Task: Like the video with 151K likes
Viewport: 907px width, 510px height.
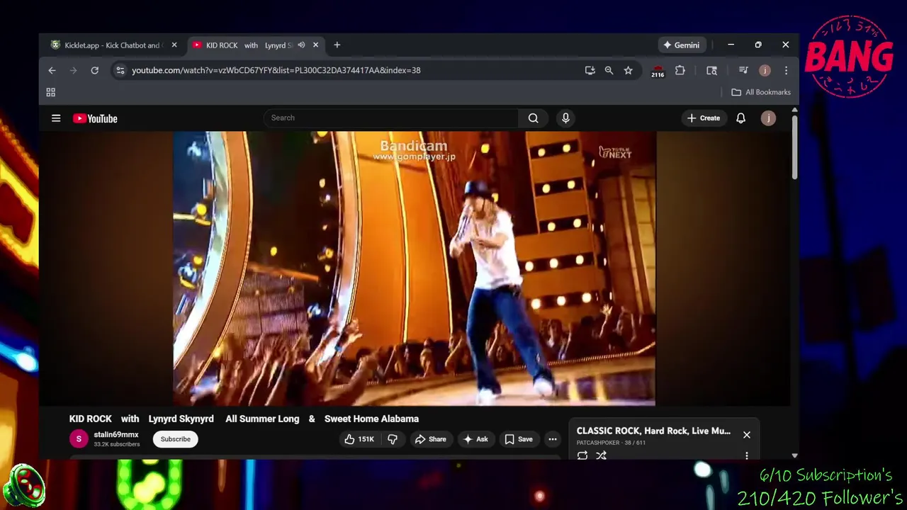Action: [359, 439]
